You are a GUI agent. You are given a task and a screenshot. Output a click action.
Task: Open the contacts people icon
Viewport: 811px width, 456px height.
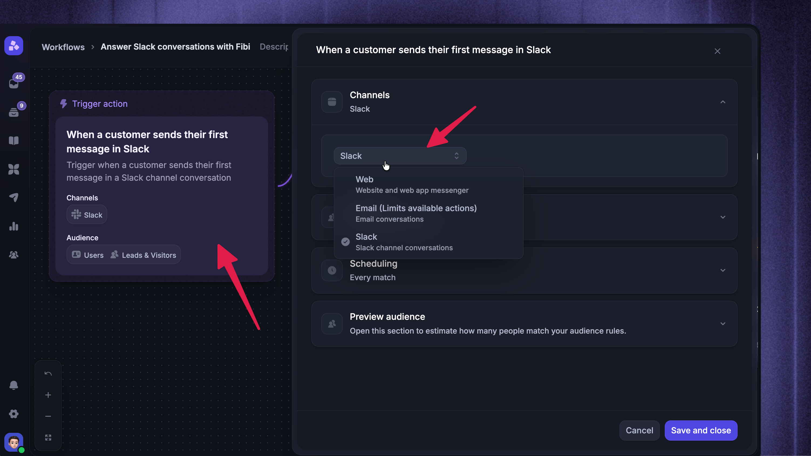tap(13, 255)
